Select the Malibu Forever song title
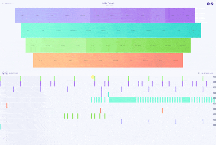The height and width of the screenshot is (145, 216). (108, 3)
